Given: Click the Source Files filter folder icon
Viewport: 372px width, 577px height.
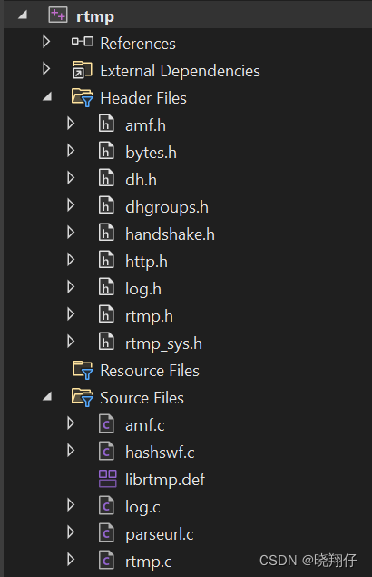Looking at the screenshot, I should (83, 397).
